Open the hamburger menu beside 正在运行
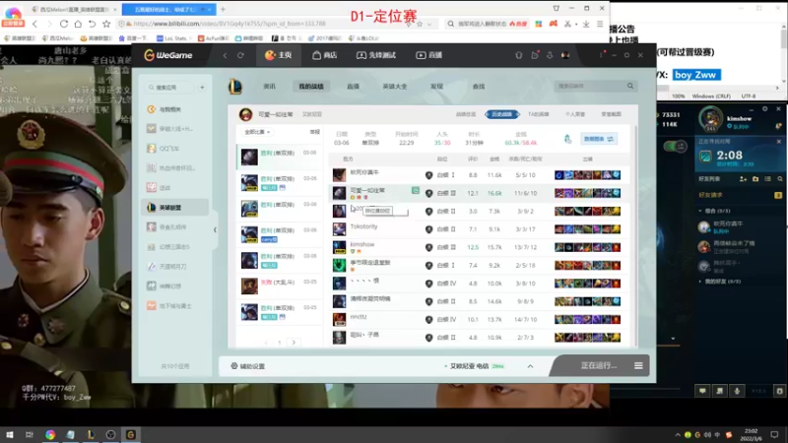Image resolution: width=788 pixels, height=443 pixels. click(x=638, y=365)
